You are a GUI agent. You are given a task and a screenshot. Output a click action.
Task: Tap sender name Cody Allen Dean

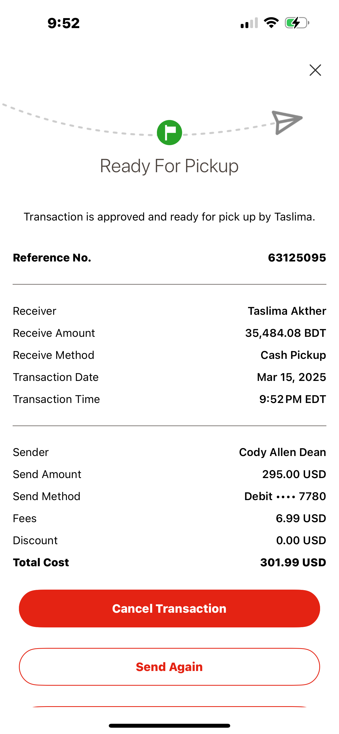tap(282, 452)
